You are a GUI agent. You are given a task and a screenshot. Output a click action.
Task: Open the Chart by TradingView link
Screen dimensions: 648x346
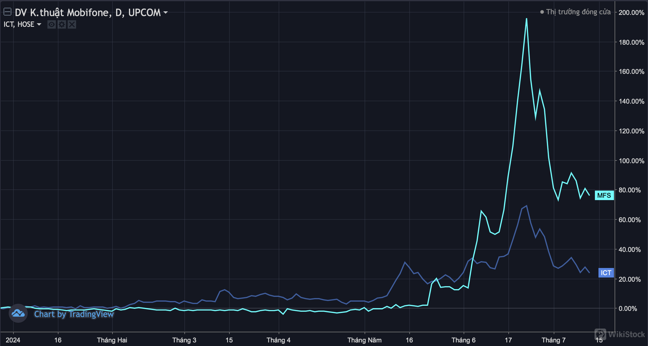[74, 314]
